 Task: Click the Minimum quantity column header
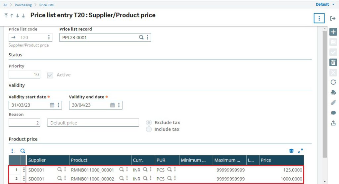pyautogui.click(x=196, y=160)
